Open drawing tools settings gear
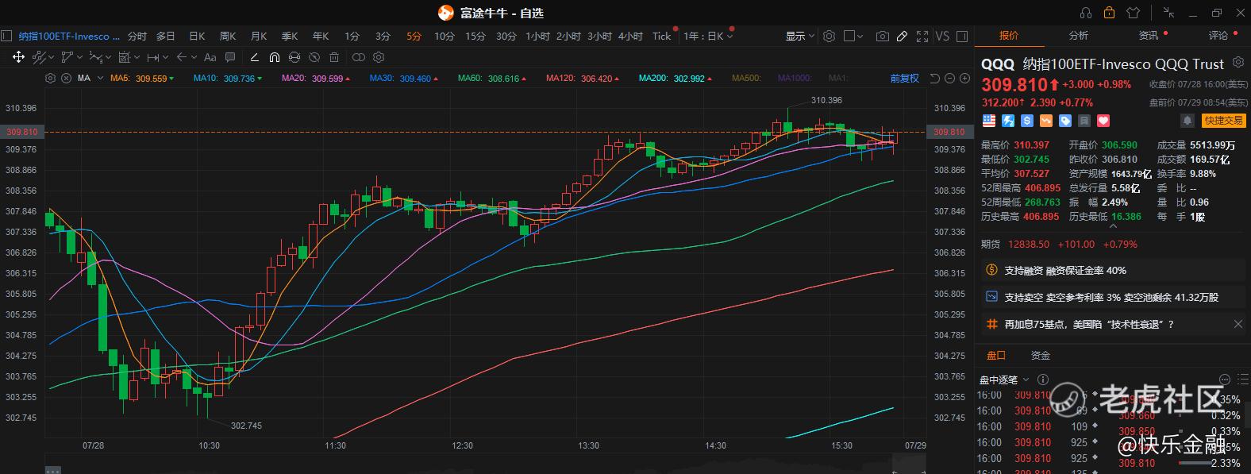 pyautogui.click(x=379, y=57)
